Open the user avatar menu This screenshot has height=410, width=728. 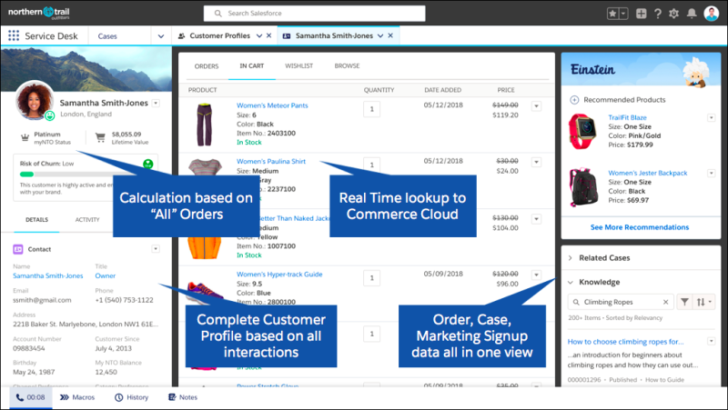pos(712,14)
